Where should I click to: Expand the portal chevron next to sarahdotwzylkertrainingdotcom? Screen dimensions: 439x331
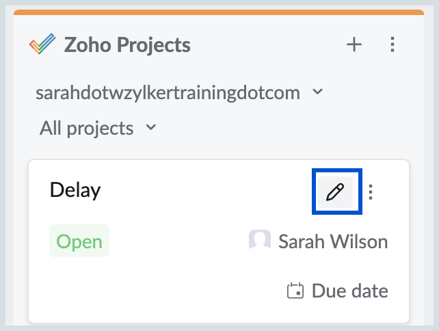point(317,92)
